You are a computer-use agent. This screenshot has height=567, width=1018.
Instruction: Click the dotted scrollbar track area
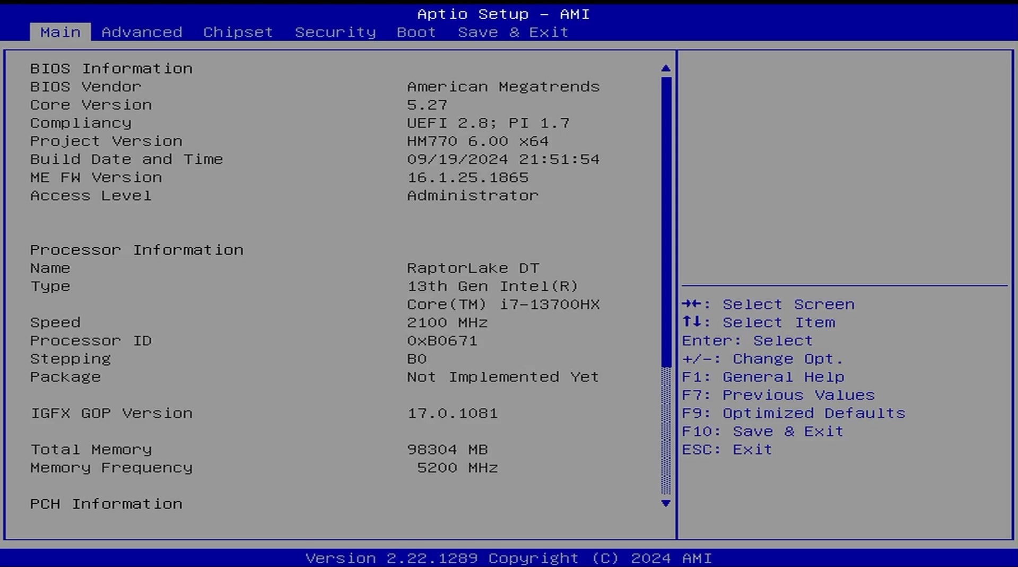point(666,430)
